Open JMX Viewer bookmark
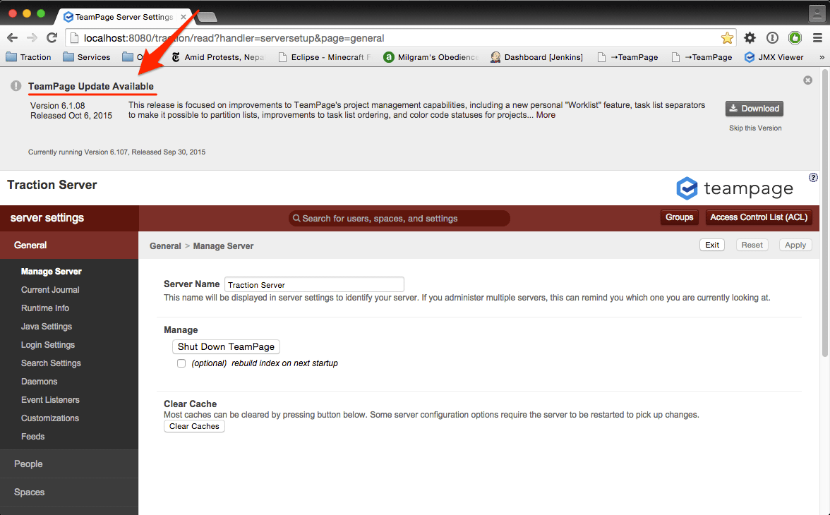The width and height of the screenshot is (830, 515). coord(774,57)
